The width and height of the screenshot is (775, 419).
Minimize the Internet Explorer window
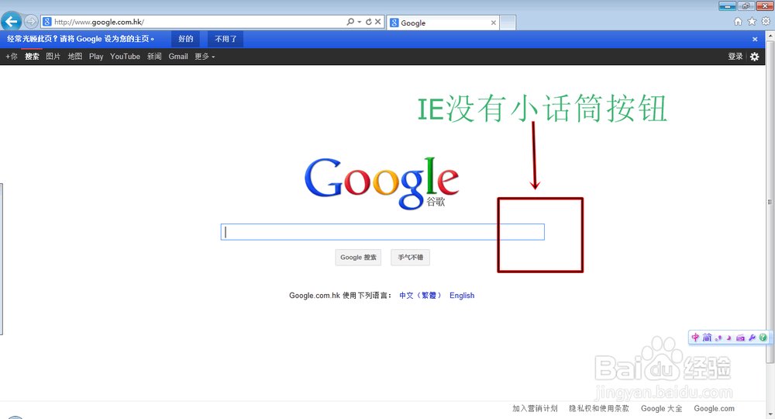tap(727, 6)
